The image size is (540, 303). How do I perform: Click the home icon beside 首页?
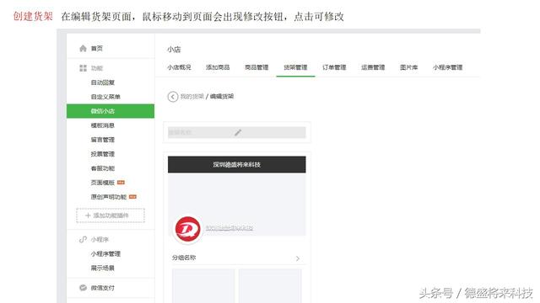point(83,49)
